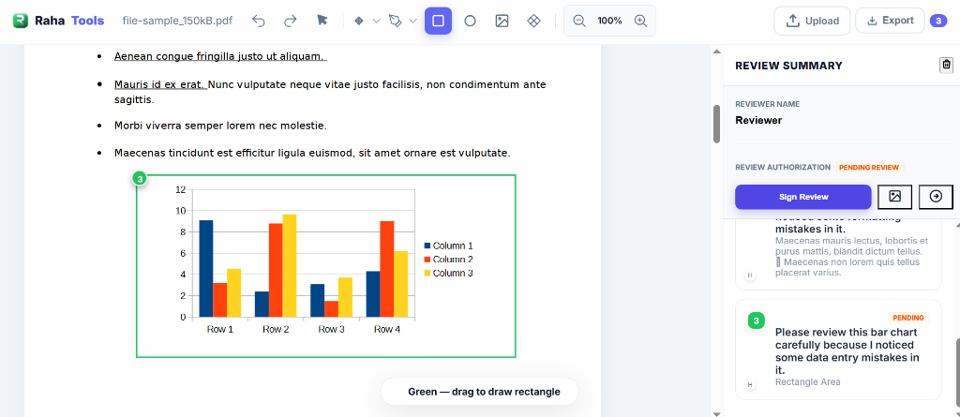
Task: Click the REVIEW AUTHORIZATION label
Action: [x=783, y=167]
